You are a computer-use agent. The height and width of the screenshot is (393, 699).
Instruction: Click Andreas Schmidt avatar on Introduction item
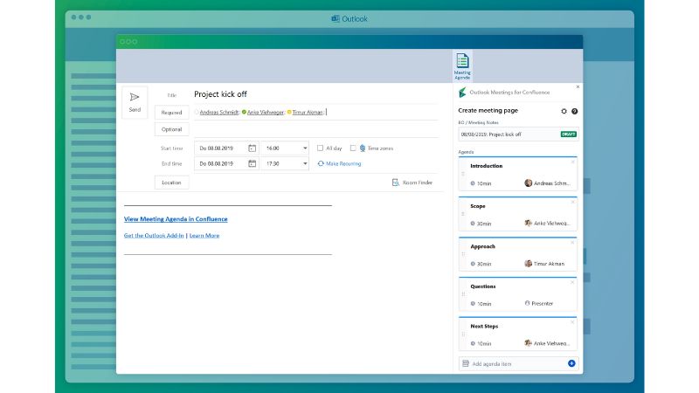pos(529,183)
